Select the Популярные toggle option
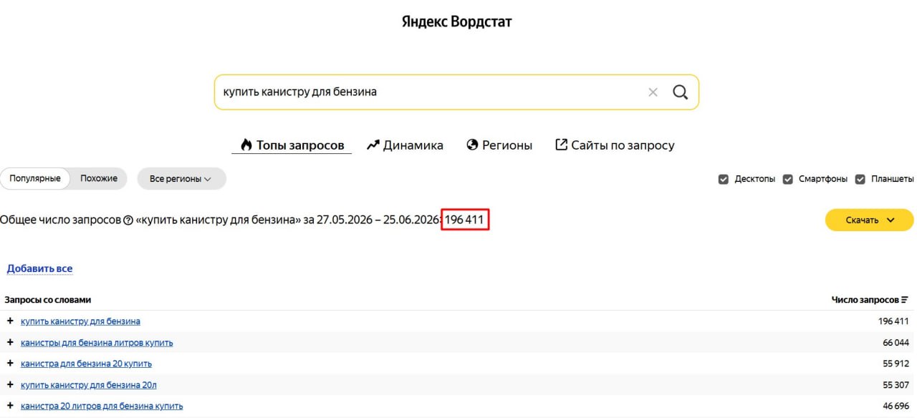Viewport: 917px width, 418px height. click(x=35, y=178)
